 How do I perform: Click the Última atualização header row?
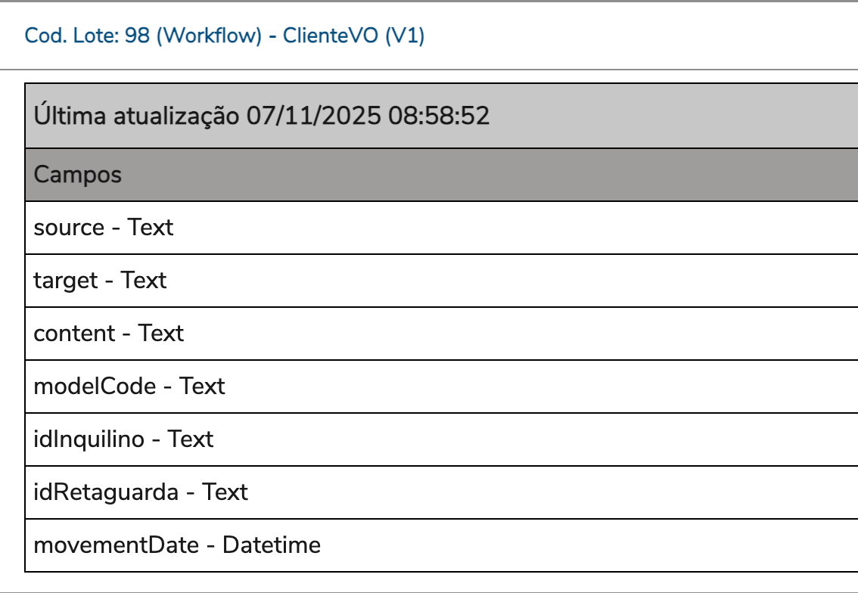(441, 116)
